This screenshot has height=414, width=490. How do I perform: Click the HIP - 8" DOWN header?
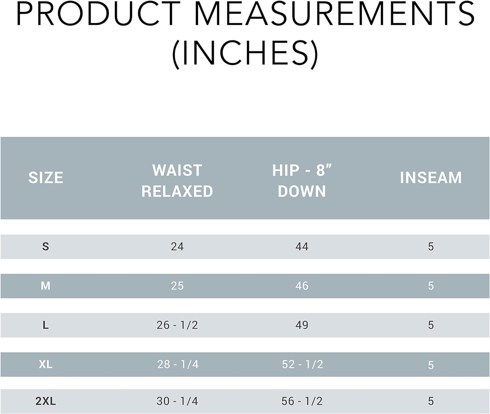tap(302, 181)
